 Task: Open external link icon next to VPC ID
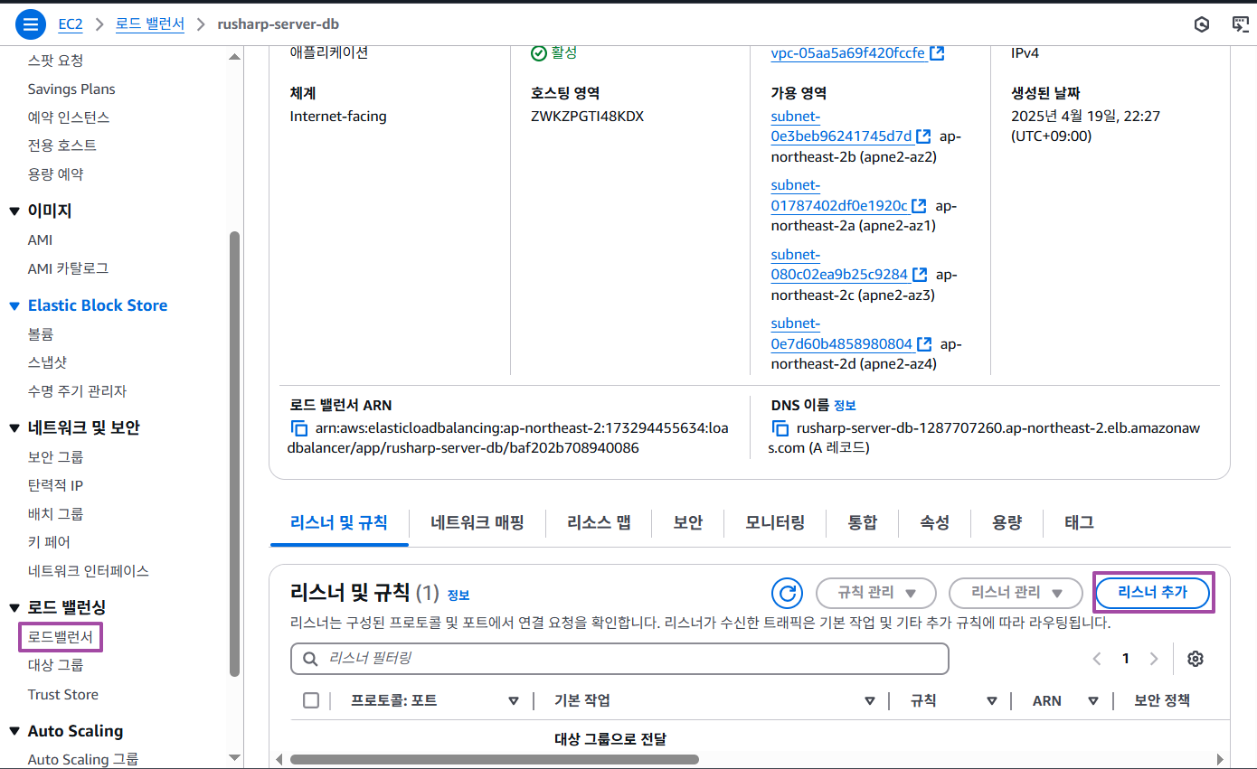click(x=937, y=53)
